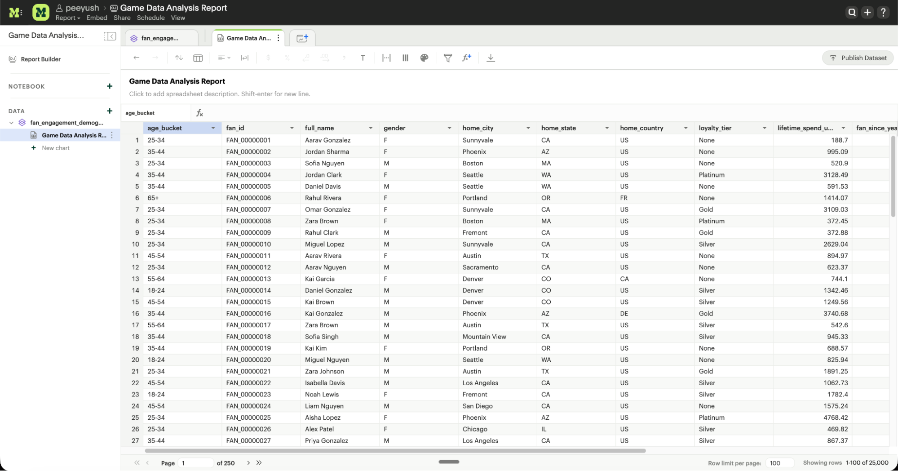This screenshot has width=898, height=471.
Task: Open the Report menu
Action: (67, 18)
